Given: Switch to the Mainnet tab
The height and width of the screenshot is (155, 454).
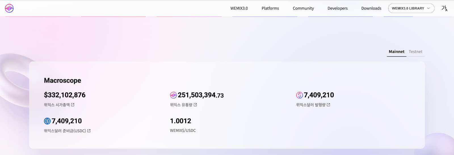Looking at the screenshot, I should point(396,51).
